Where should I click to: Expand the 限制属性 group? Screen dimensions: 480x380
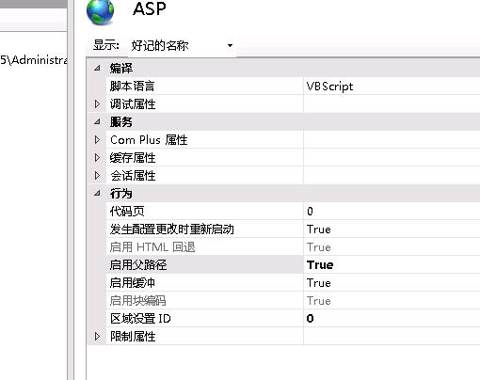(97, 336)
